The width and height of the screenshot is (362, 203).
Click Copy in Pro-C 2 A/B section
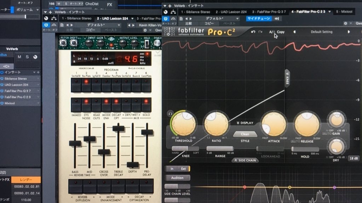[x=281, y=32]
